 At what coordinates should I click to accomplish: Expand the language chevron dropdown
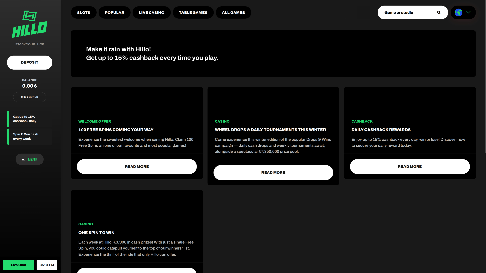pos(468,12)
